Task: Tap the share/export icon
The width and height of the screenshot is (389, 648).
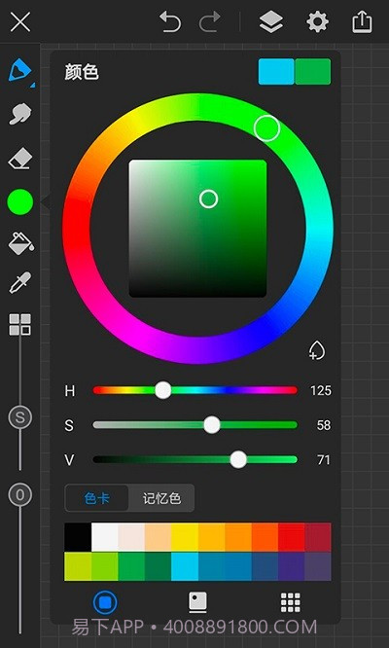Action: coord(362,21)
